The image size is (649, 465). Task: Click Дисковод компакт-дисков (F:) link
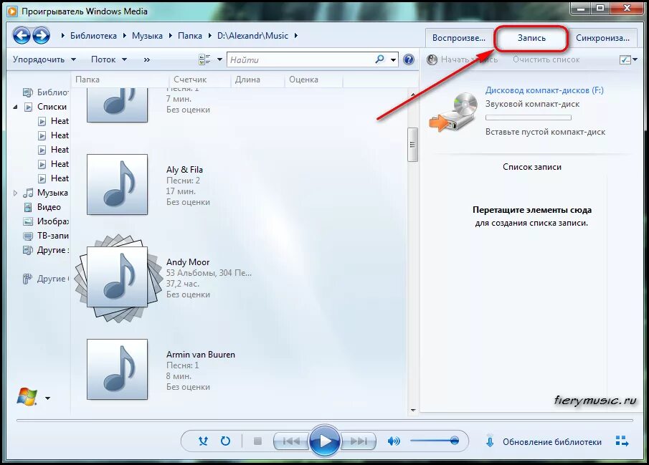[544, 90]
